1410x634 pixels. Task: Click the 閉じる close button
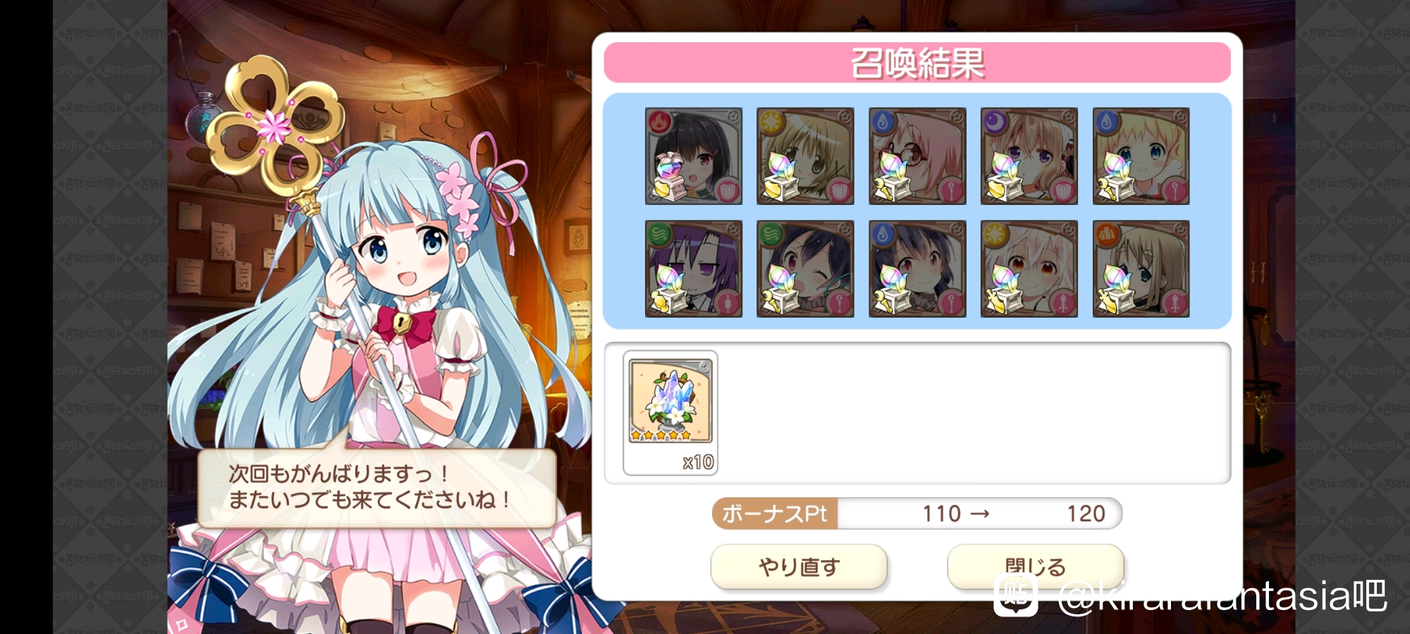(1036, 566)
